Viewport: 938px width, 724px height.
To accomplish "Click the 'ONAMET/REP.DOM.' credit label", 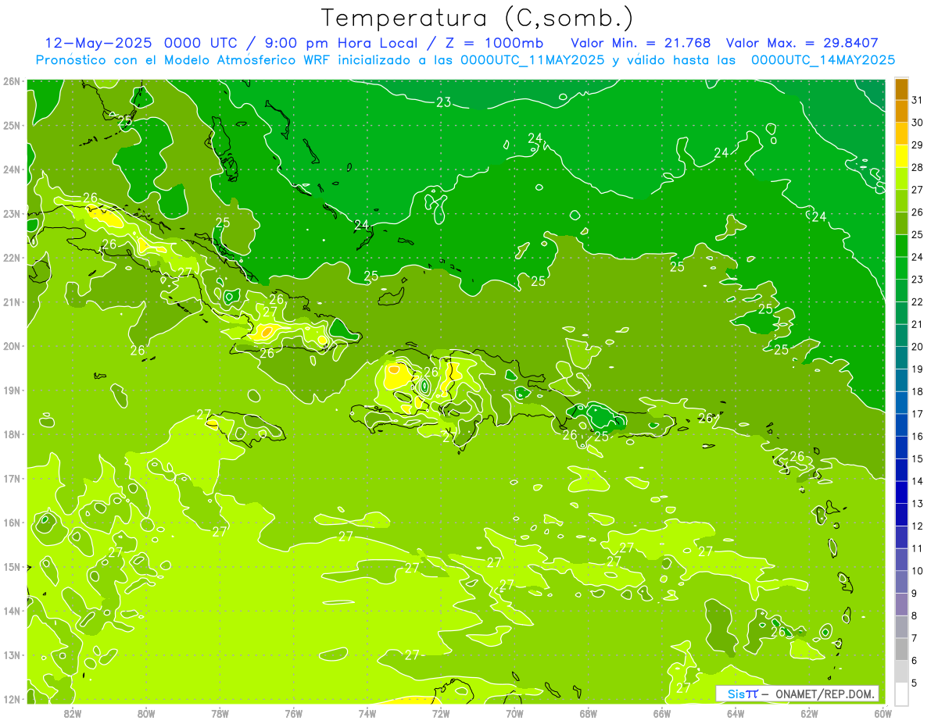I will click(826, 694).
